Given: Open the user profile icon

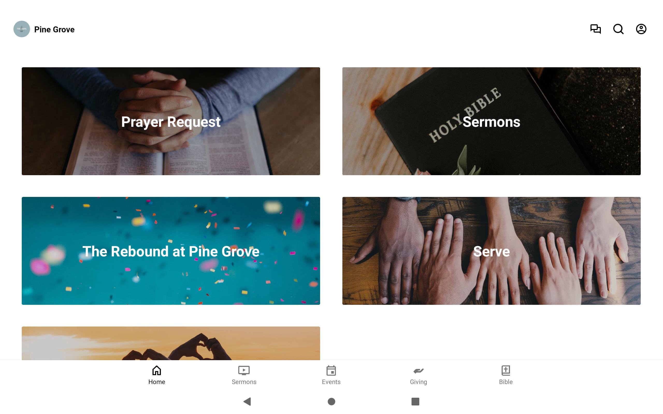Looking at the screenshot, I should (641, 29).
